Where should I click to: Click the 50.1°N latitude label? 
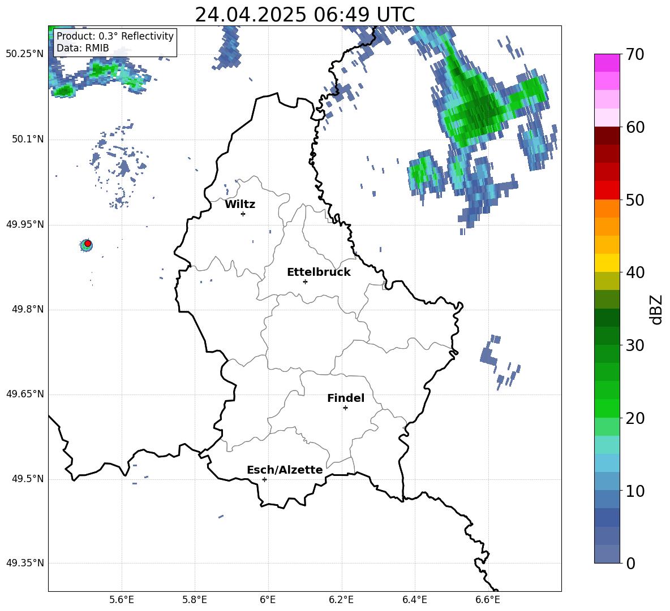tap(28, 140)
